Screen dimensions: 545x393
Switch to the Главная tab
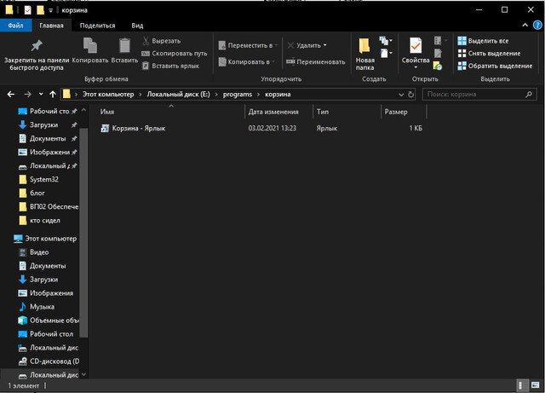pos(51,26)
